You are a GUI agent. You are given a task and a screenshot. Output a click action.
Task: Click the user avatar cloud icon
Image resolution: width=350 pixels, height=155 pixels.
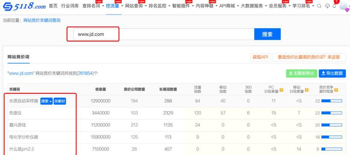(x=344, y=6)
